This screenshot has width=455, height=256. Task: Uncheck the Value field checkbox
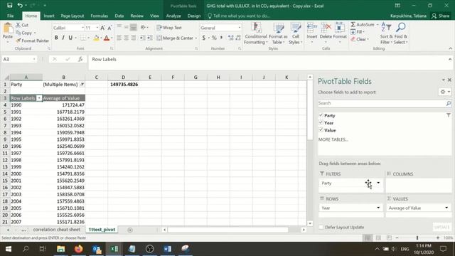(x=321, y=129)
